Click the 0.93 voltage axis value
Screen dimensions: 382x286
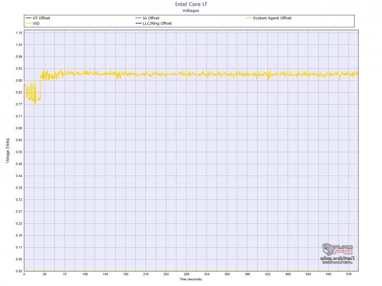[19, 68]
